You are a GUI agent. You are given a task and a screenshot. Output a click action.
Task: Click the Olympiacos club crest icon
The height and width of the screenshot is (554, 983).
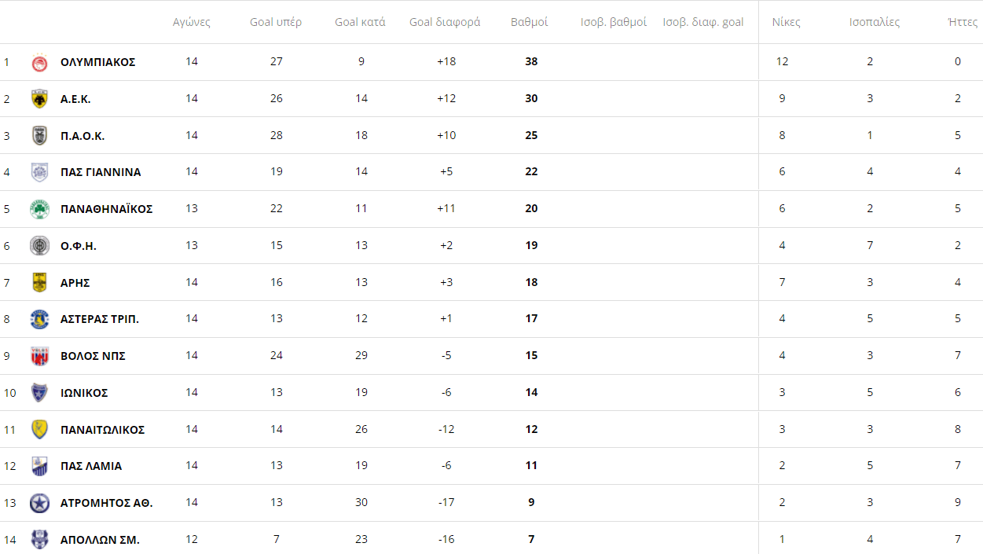pos(39,63)
